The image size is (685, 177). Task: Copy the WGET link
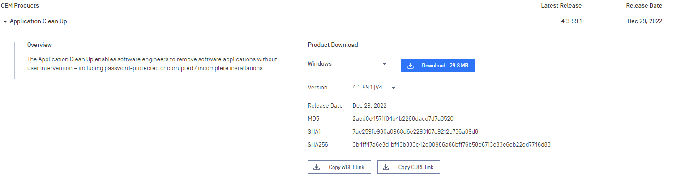(x=339, y=167)
